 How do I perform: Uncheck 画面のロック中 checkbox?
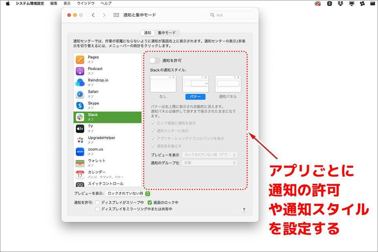point(150,202)
